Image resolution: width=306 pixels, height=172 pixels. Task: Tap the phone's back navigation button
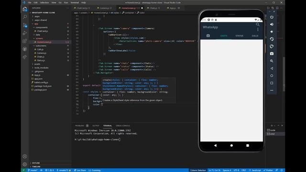click(x=215, y=145)
